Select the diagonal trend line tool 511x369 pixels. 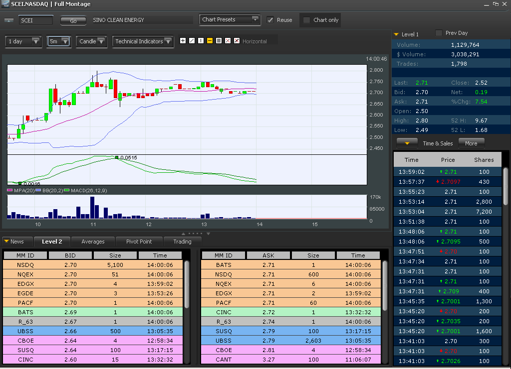(x=192, y=41)
